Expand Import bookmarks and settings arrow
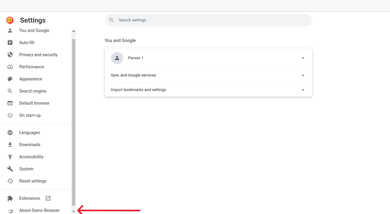The width and height of the screenshot is (390, 214). click(x=303, y=90)
